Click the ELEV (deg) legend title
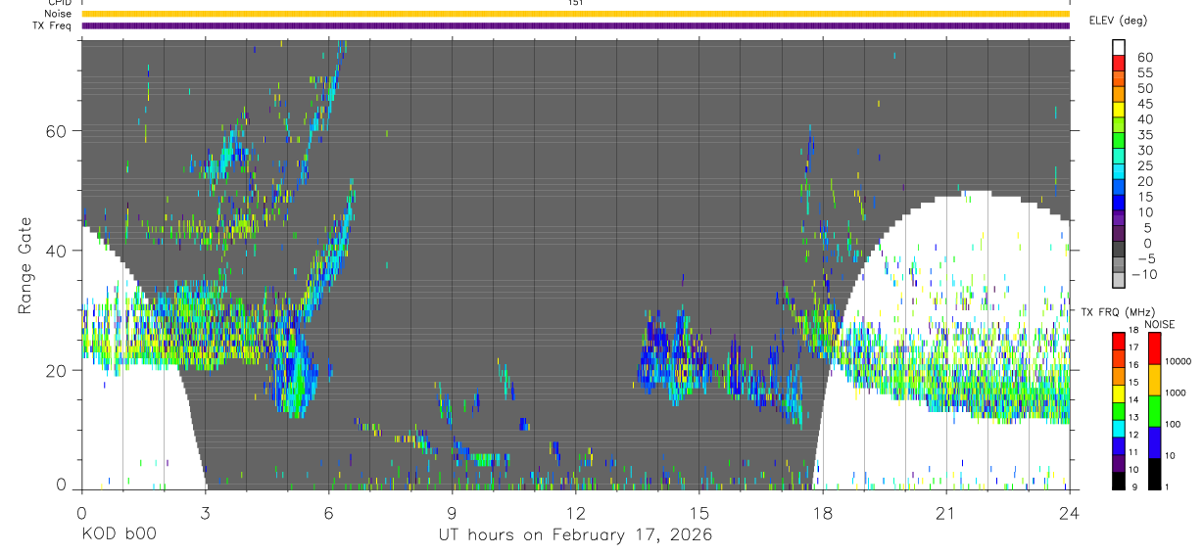Screen dimensions: 1203x555 (1119, 21)
